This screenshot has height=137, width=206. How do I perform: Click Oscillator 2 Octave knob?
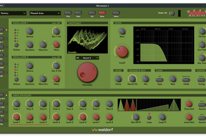pyautogui.click(x=16, y=80)
